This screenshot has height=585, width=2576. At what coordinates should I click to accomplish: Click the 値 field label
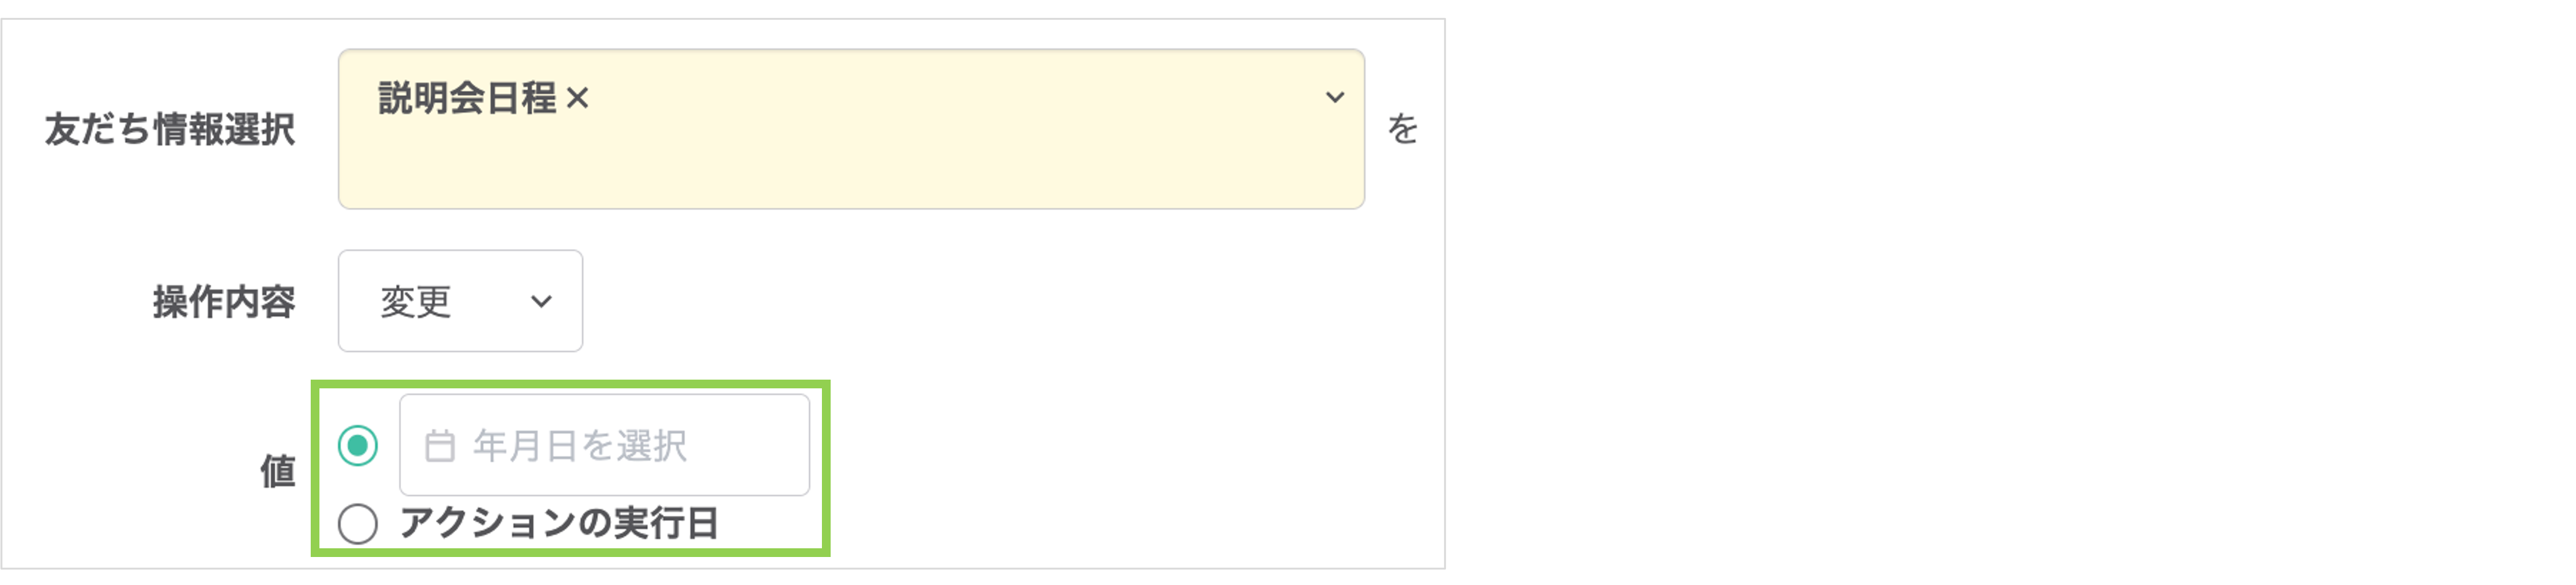pyautogui.click(x=278, y=471)
